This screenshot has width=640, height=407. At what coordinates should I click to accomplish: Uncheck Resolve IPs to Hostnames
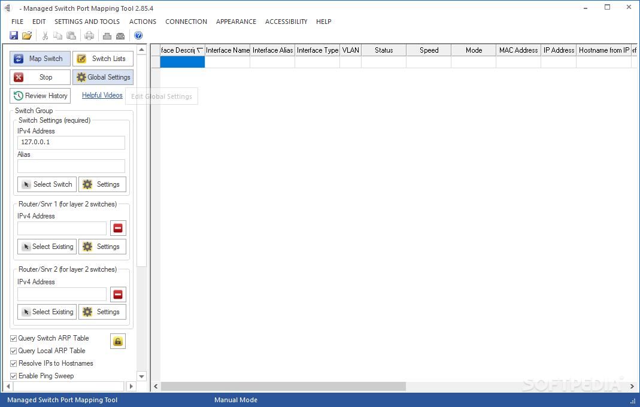(x=13, y=364)
